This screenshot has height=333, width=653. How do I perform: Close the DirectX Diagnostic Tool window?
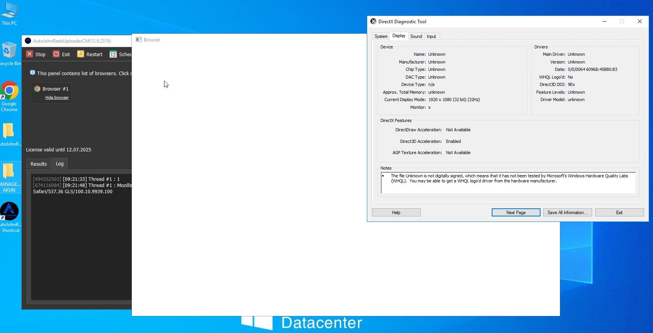point(640,21)
